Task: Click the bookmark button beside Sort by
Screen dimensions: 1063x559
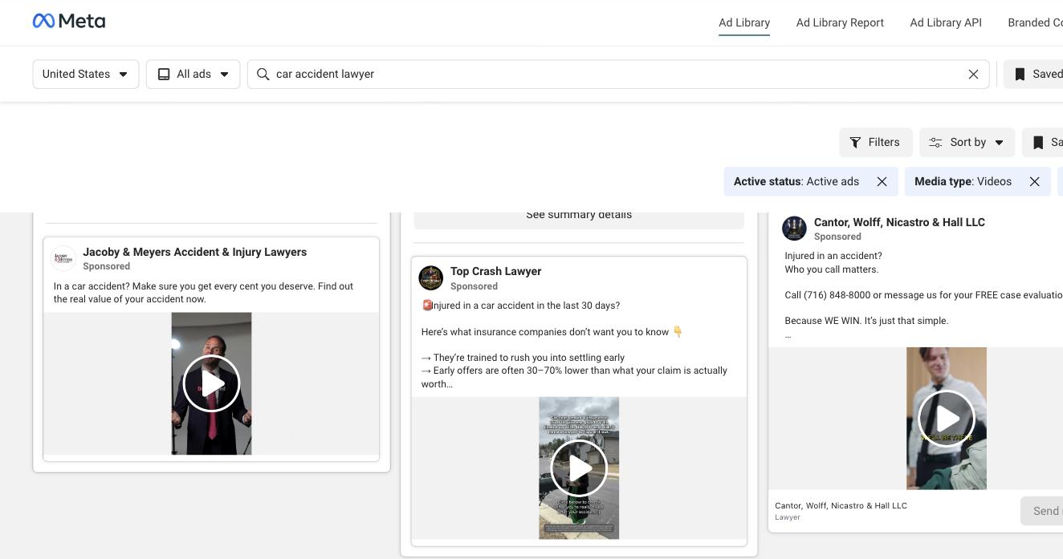Action: 1043,142
